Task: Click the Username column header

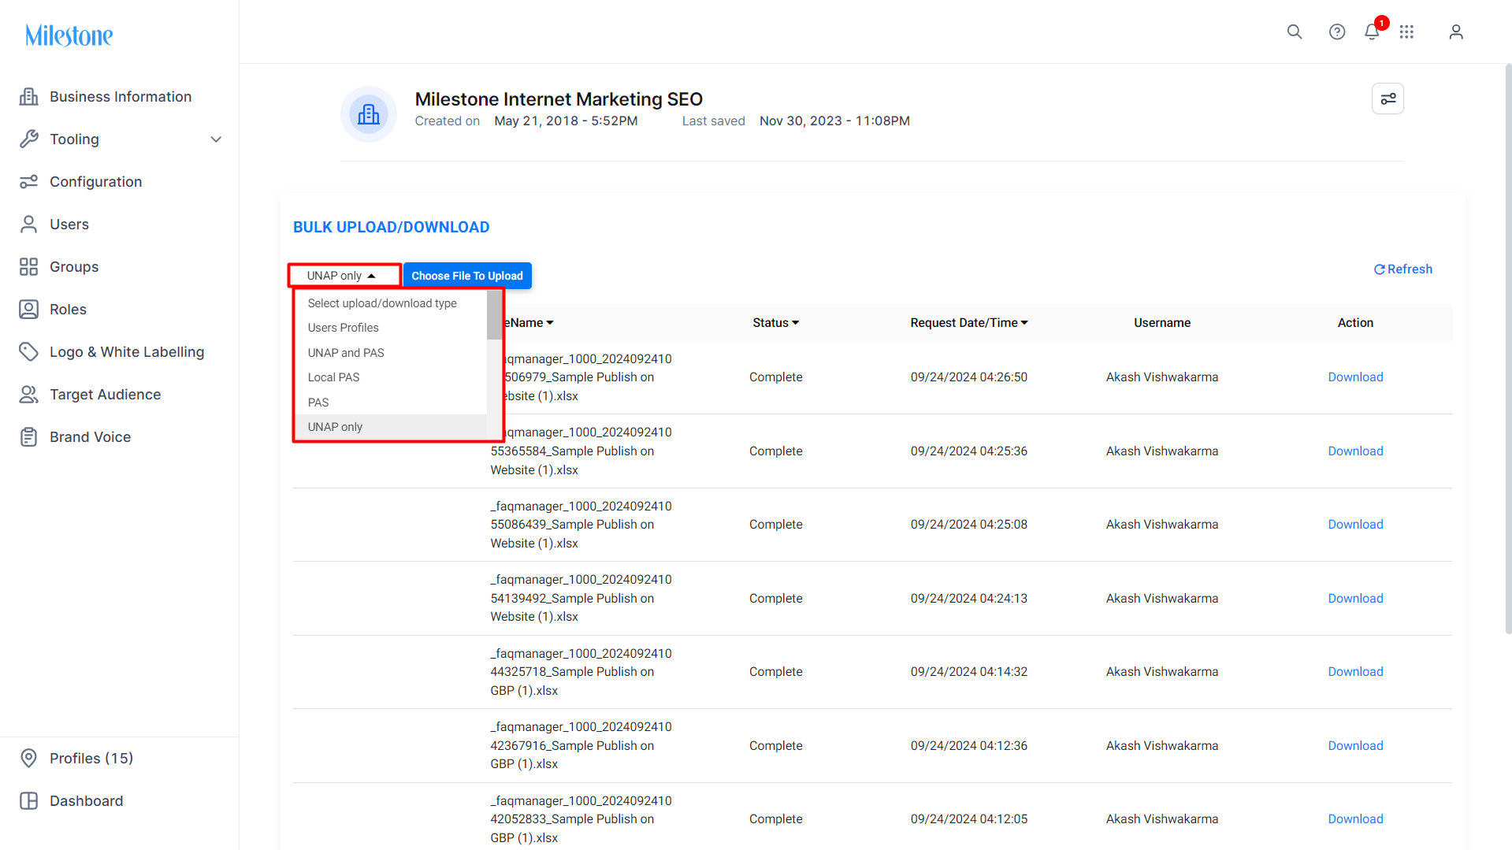Action: (1162, 323)
